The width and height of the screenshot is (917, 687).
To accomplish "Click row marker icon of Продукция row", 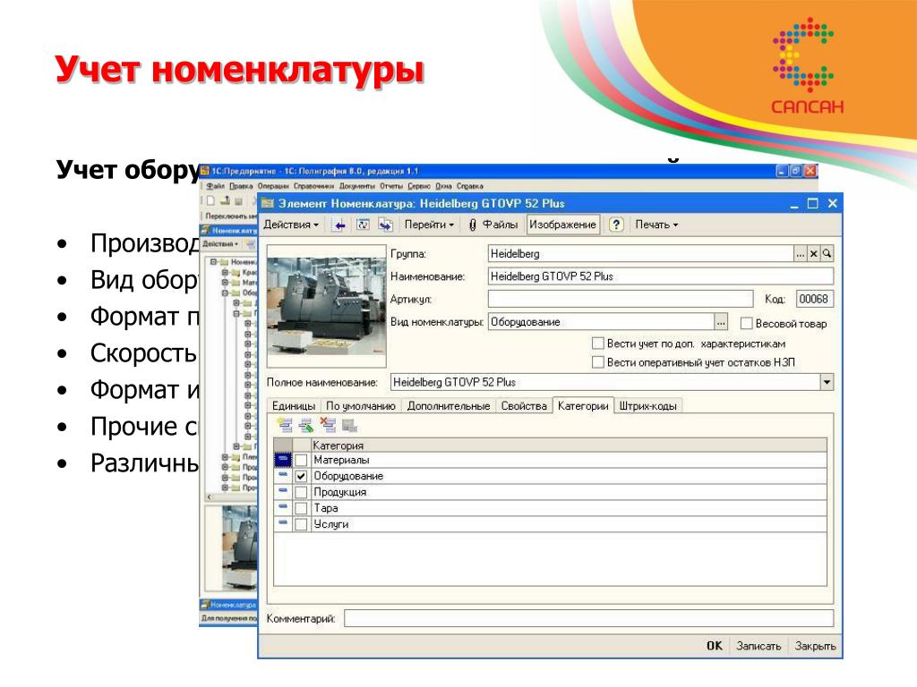I will point(282,492).
